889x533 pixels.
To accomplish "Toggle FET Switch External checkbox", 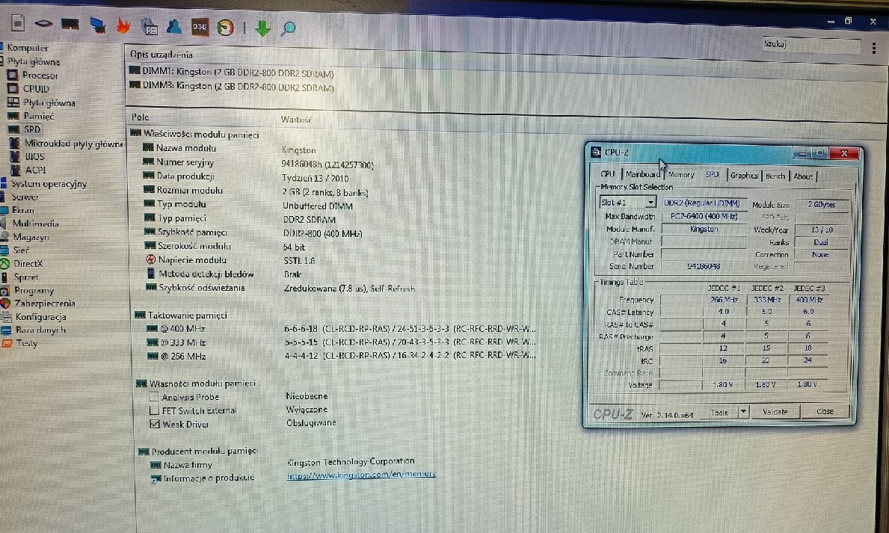I will coord(154,410).
